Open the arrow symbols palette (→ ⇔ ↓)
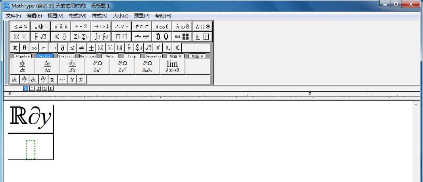This screenshot has width=423, height=182. coord(101,27)
